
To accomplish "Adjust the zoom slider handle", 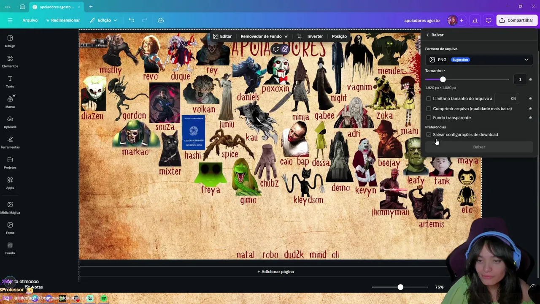I will click(400, 287).
